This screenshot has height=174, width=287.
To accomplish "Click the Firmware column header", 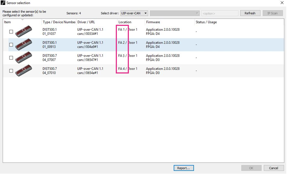I will coord(153,22).
